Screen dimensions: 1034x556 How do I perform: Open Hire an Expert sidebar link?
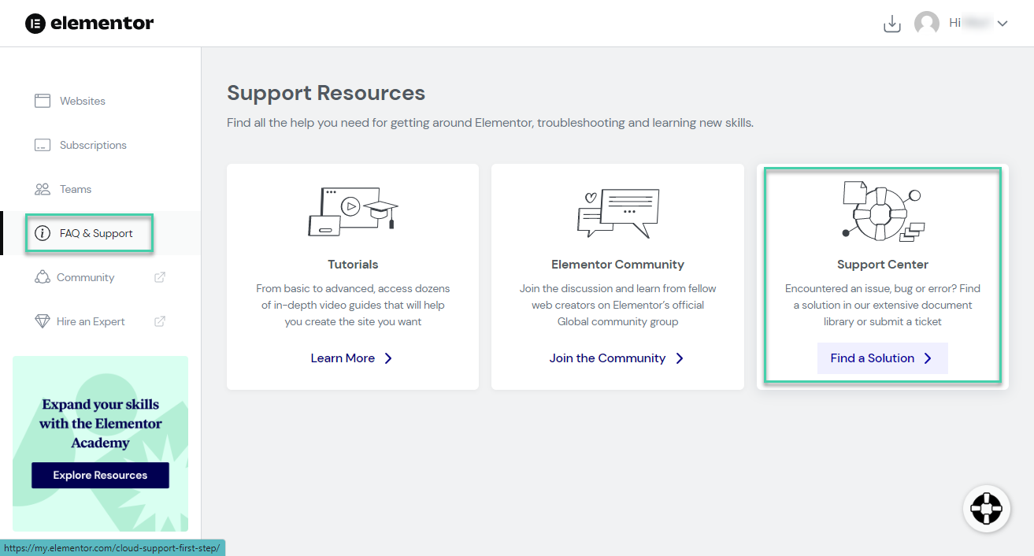coord(91,321)
